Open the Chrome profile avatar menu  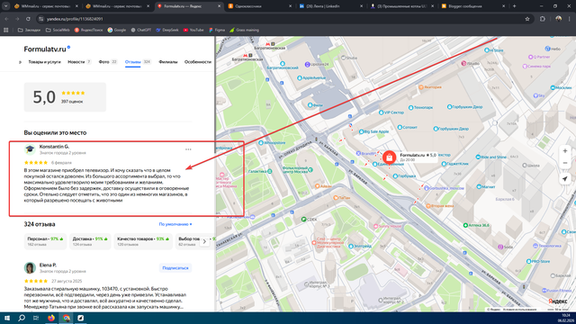click(558, 19)
